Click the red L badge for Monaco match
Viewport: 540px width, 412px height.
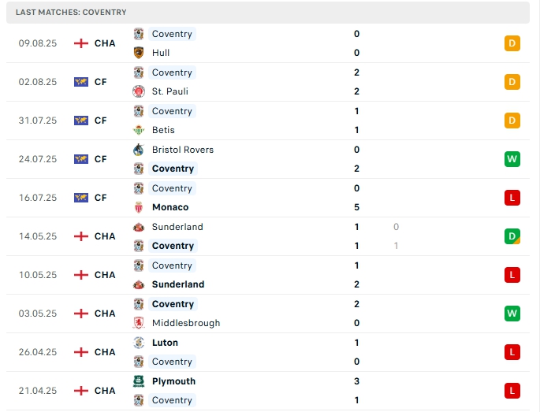[512, 198]
